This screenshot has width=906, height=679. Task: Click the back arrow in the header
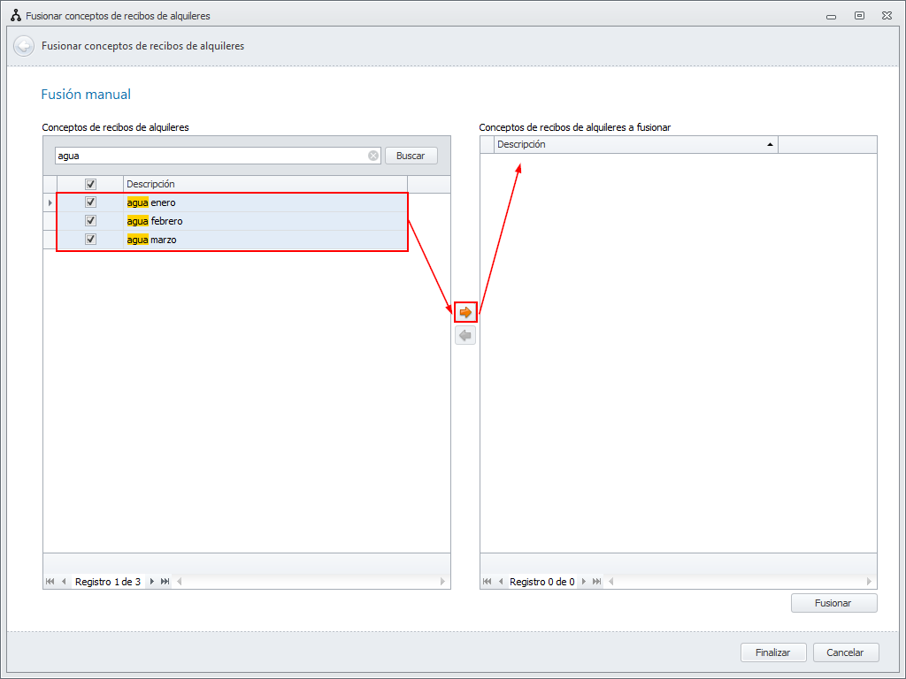click(24, 46)
